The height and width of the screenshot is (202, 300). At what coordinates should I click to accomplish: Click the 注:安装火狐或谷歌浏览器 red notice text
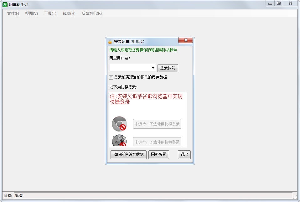tap(146, 99)
